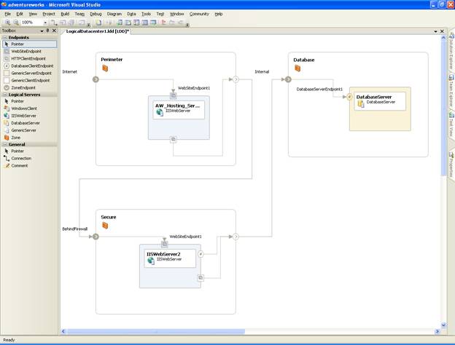The image size is (455, 345).
Task: Select the WindowsClient toolbox item
Action: pos(30,108)
